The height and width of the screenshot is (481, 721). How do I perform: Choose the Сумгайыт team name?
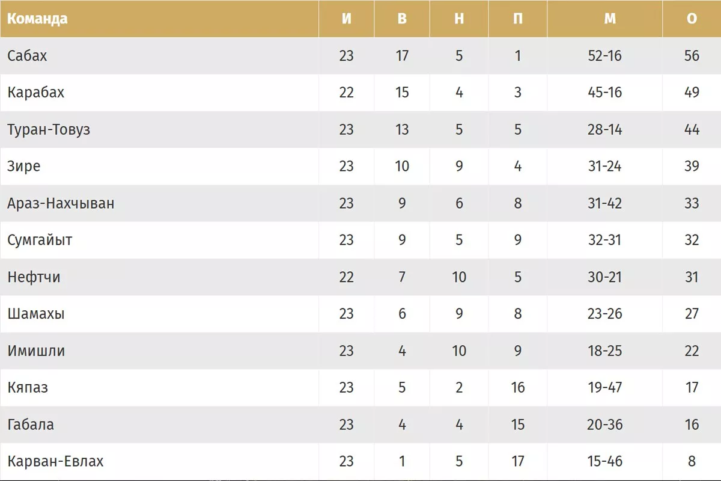pyautogui.click(x=40, y=240)
